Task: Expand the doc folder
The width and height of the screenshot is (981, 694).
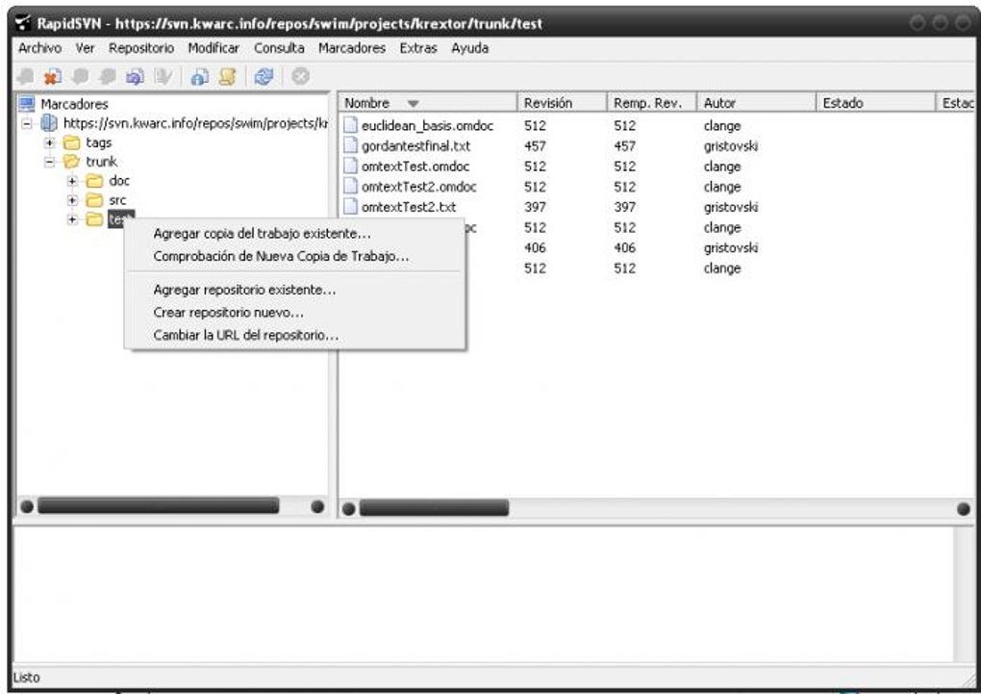Action: [72, 181]
